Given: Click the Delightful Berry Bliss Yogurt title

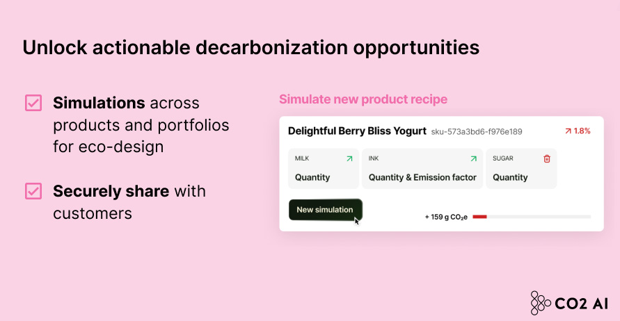Looking at the screenshot, I should click(357, 131).
